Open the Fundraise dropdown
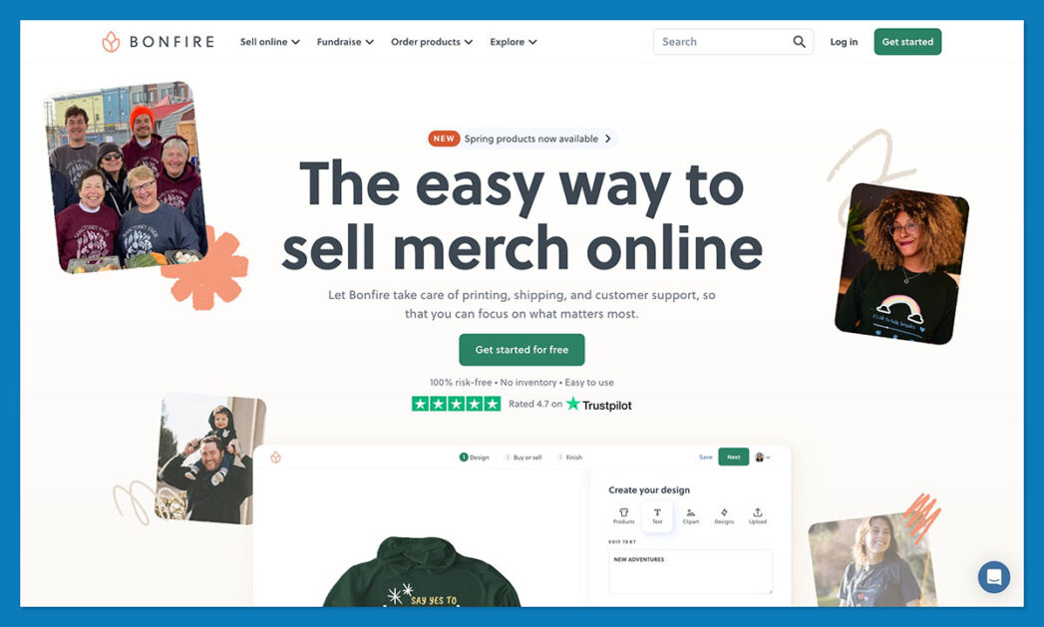1044x627 pixels. tap(345, 41)
